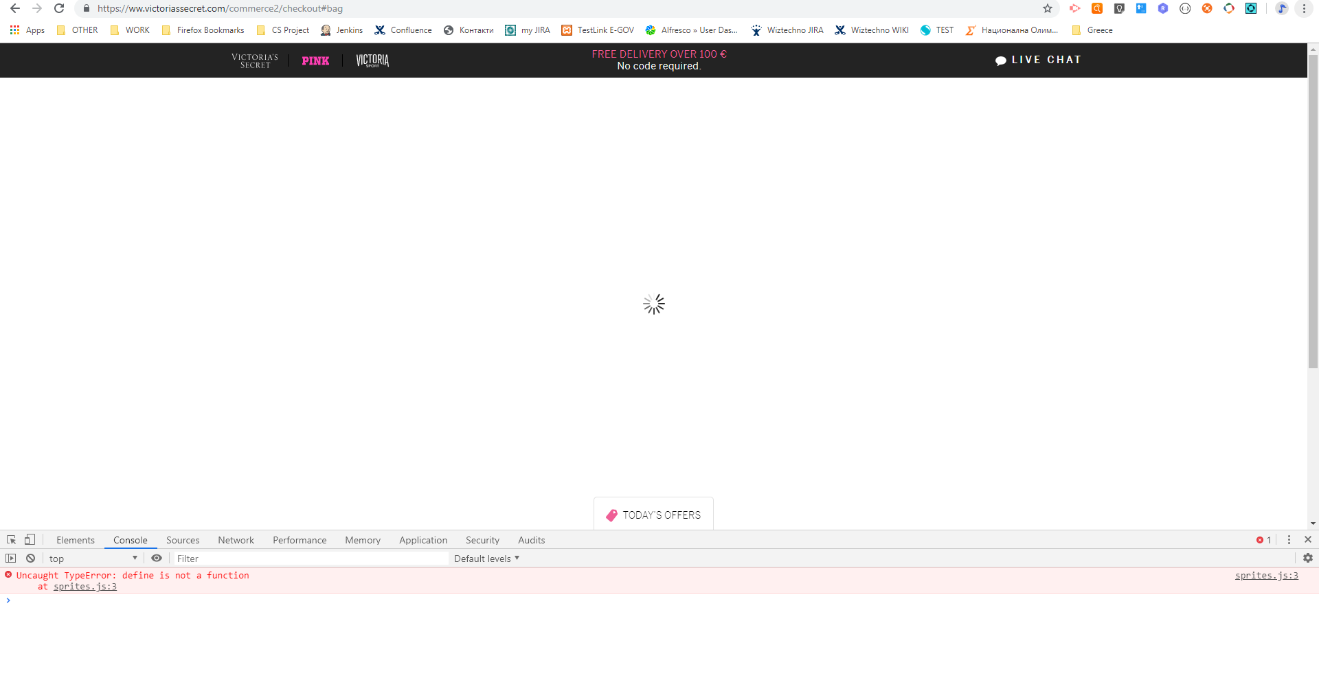Switch to the Elements tab
Screen dimensions: 1319x687
tap(76, 540)
